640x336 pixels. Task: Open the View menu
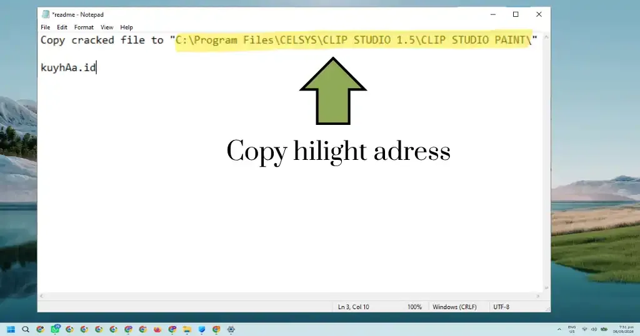pos(107,27)
